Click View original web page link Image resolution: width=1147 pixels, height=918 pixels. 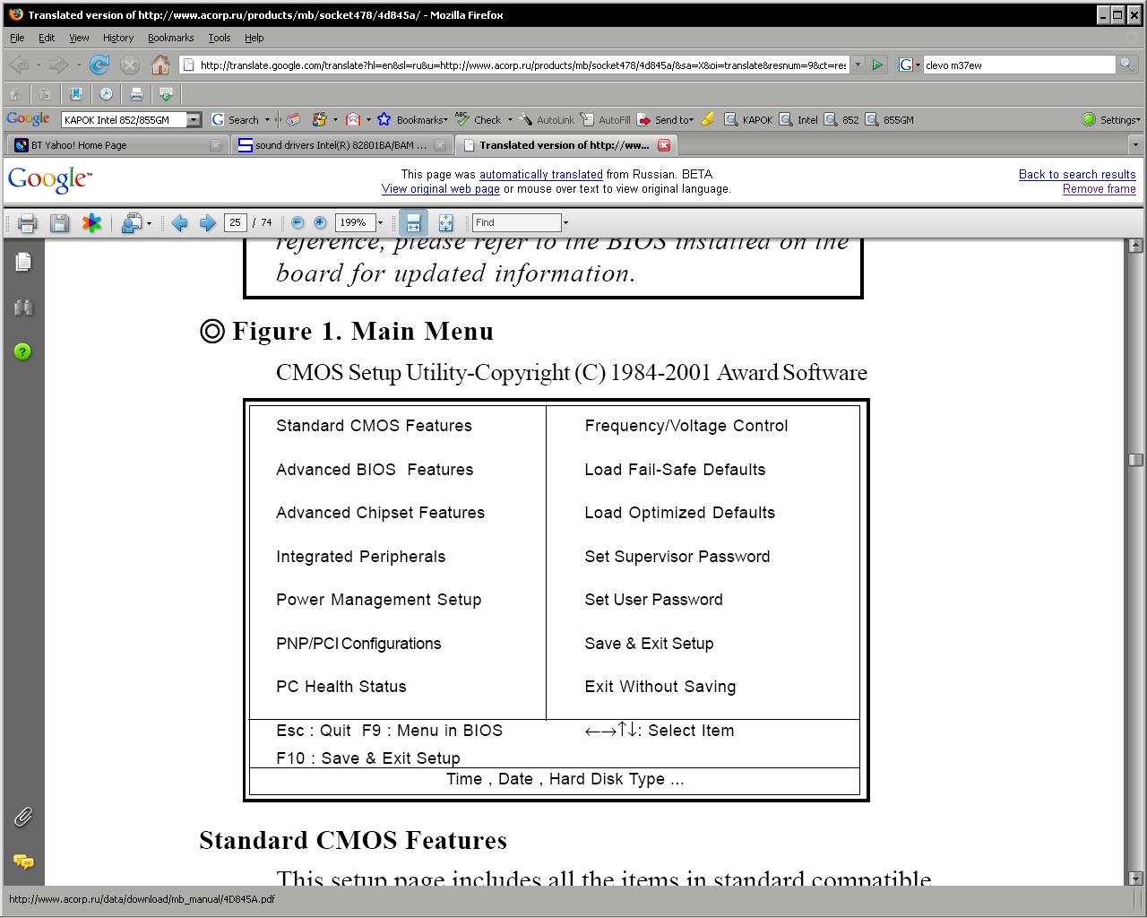click(441, 188)
